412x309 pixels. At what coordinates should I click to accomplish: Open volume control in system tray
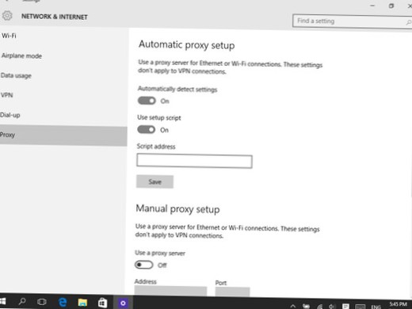(x=332, y=307)
